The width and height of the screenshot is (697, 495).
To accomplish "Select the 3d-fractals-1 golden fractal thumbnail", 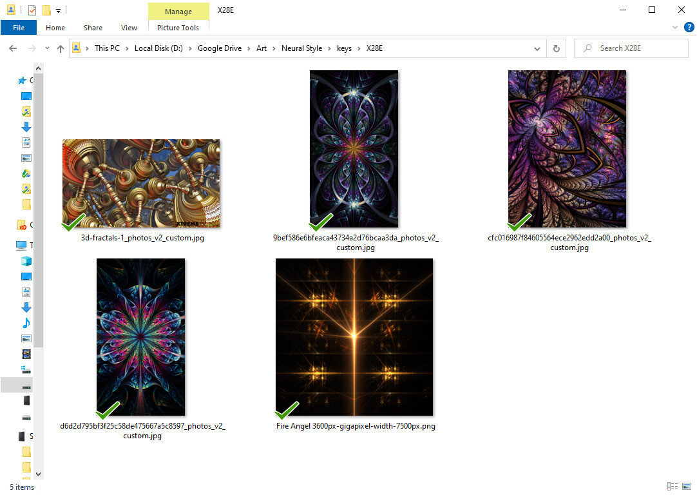I will (x=141, y=184).
